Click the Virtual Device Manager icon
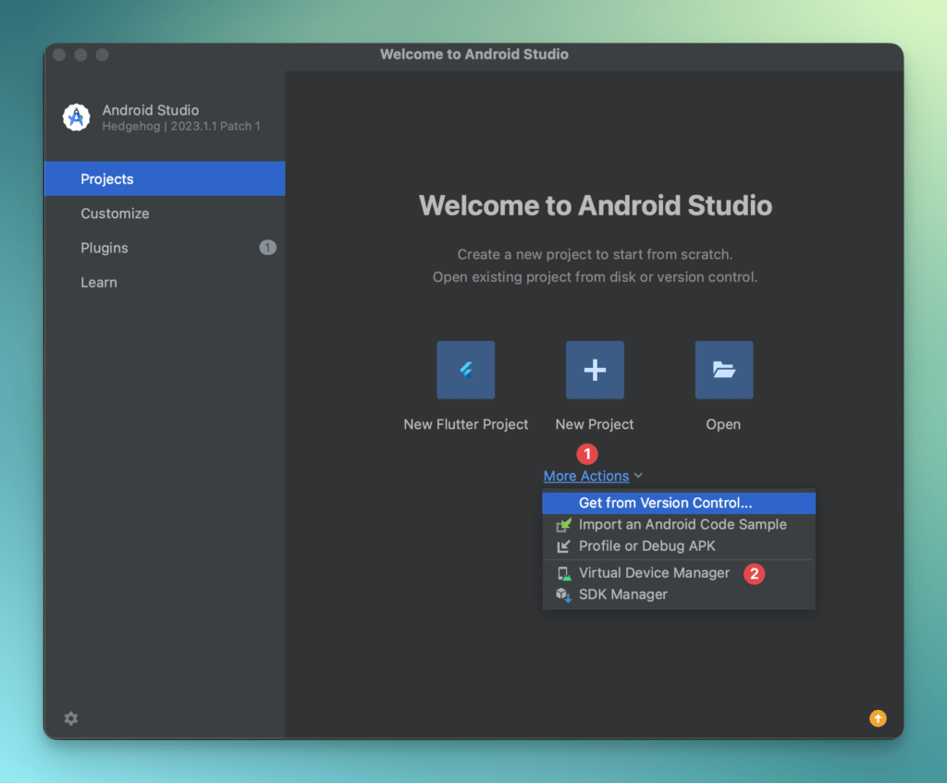This screenshot has height=783, width=947. (563, 573)
